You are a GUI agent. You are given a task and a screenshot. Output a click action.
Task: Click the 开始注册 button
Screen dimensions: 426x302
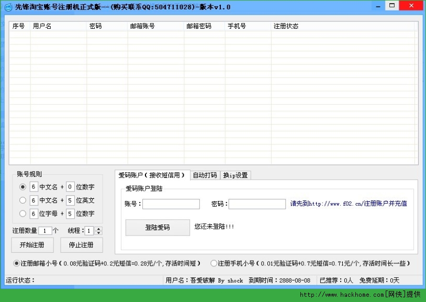click(x=32, y=245)
